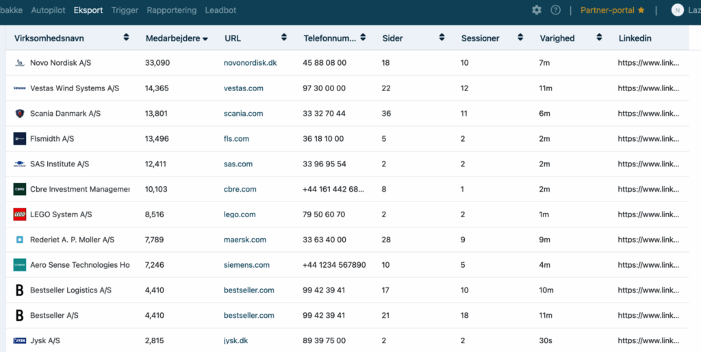701x352 pixels.
Task: Click the Bestseller Logistics A/S row name
Action: (x=71, y=290)
